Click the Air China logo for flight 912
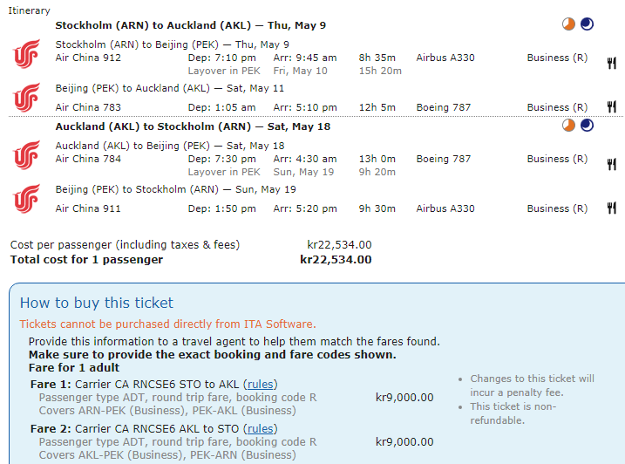This screenshot has width=625, height=464. (26, 55)
